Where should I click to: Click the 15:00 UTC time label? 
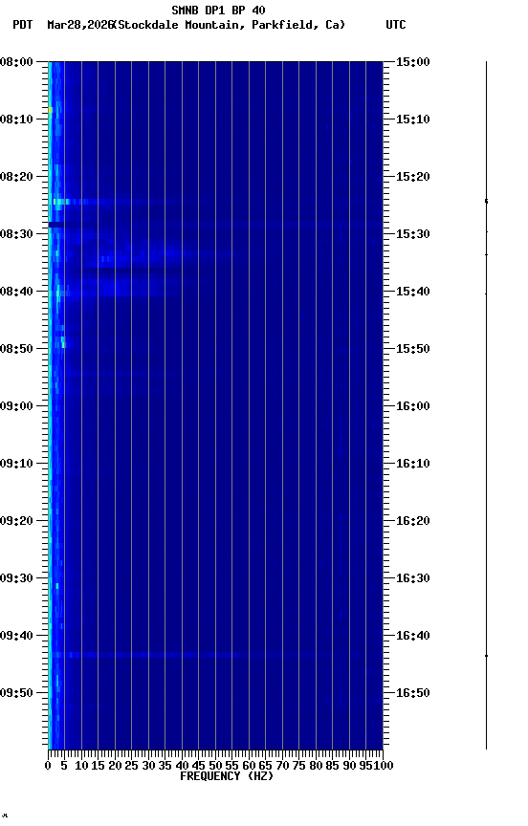click(412, 62)
